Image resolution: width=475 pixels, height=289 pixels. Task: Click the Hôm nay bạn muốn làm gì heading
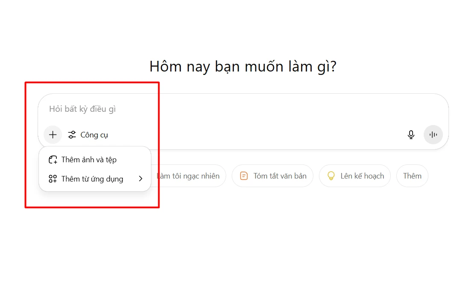point(243,66)
